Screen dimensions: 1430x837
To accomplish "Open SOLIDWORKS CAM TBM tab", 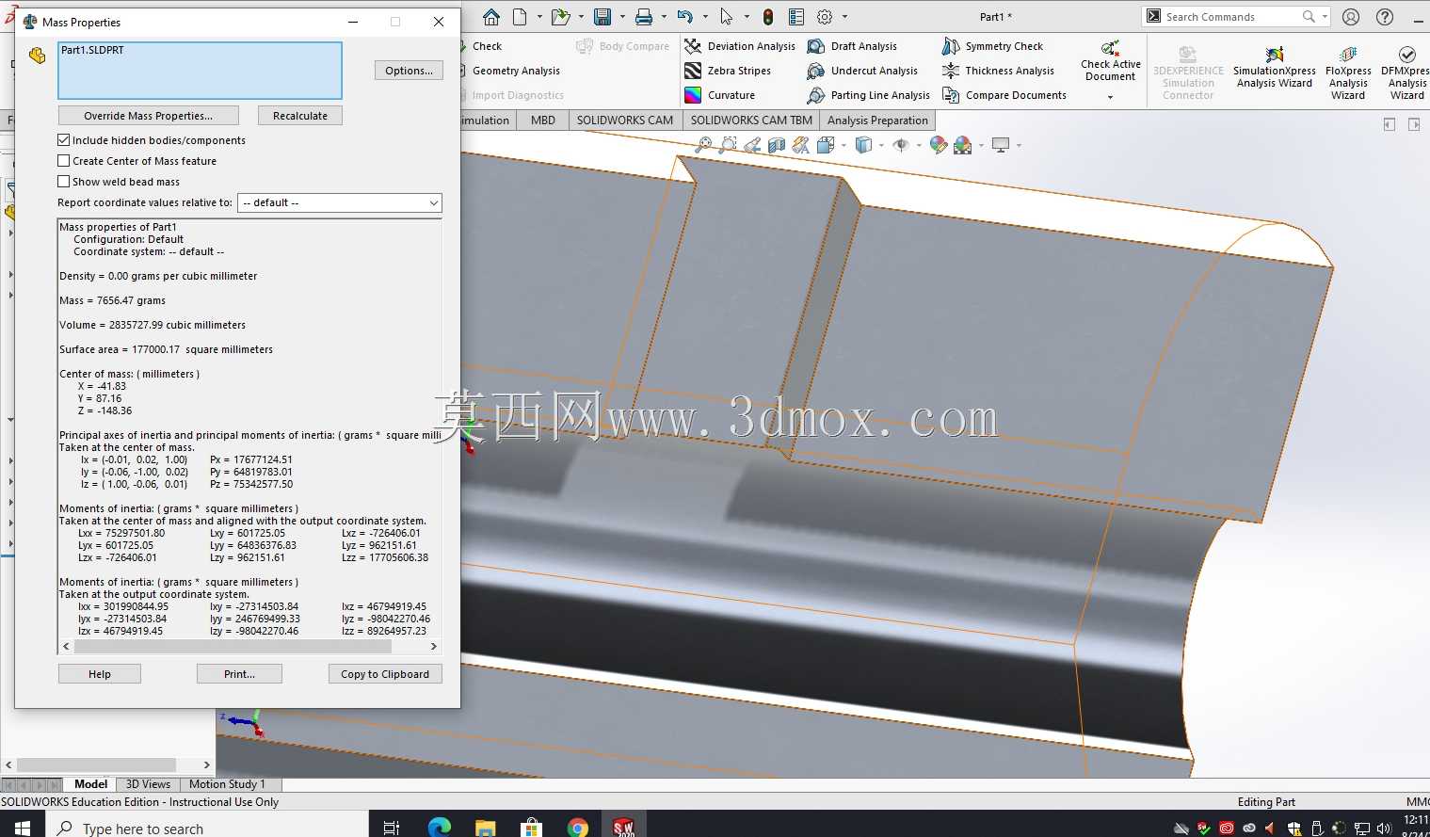I will coord(751,121).
